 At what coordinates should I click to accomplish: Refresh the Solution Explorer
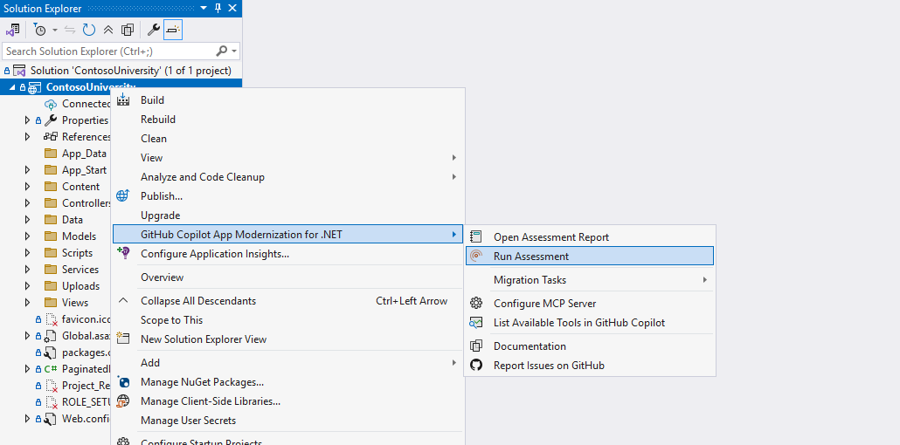tap(89, 30)
